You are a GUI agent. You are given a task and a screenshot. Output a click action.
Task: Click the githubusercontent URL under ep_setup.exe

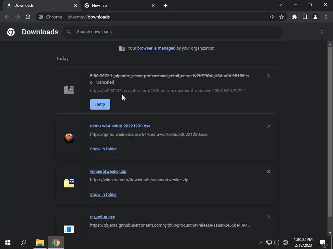point(170,225)
